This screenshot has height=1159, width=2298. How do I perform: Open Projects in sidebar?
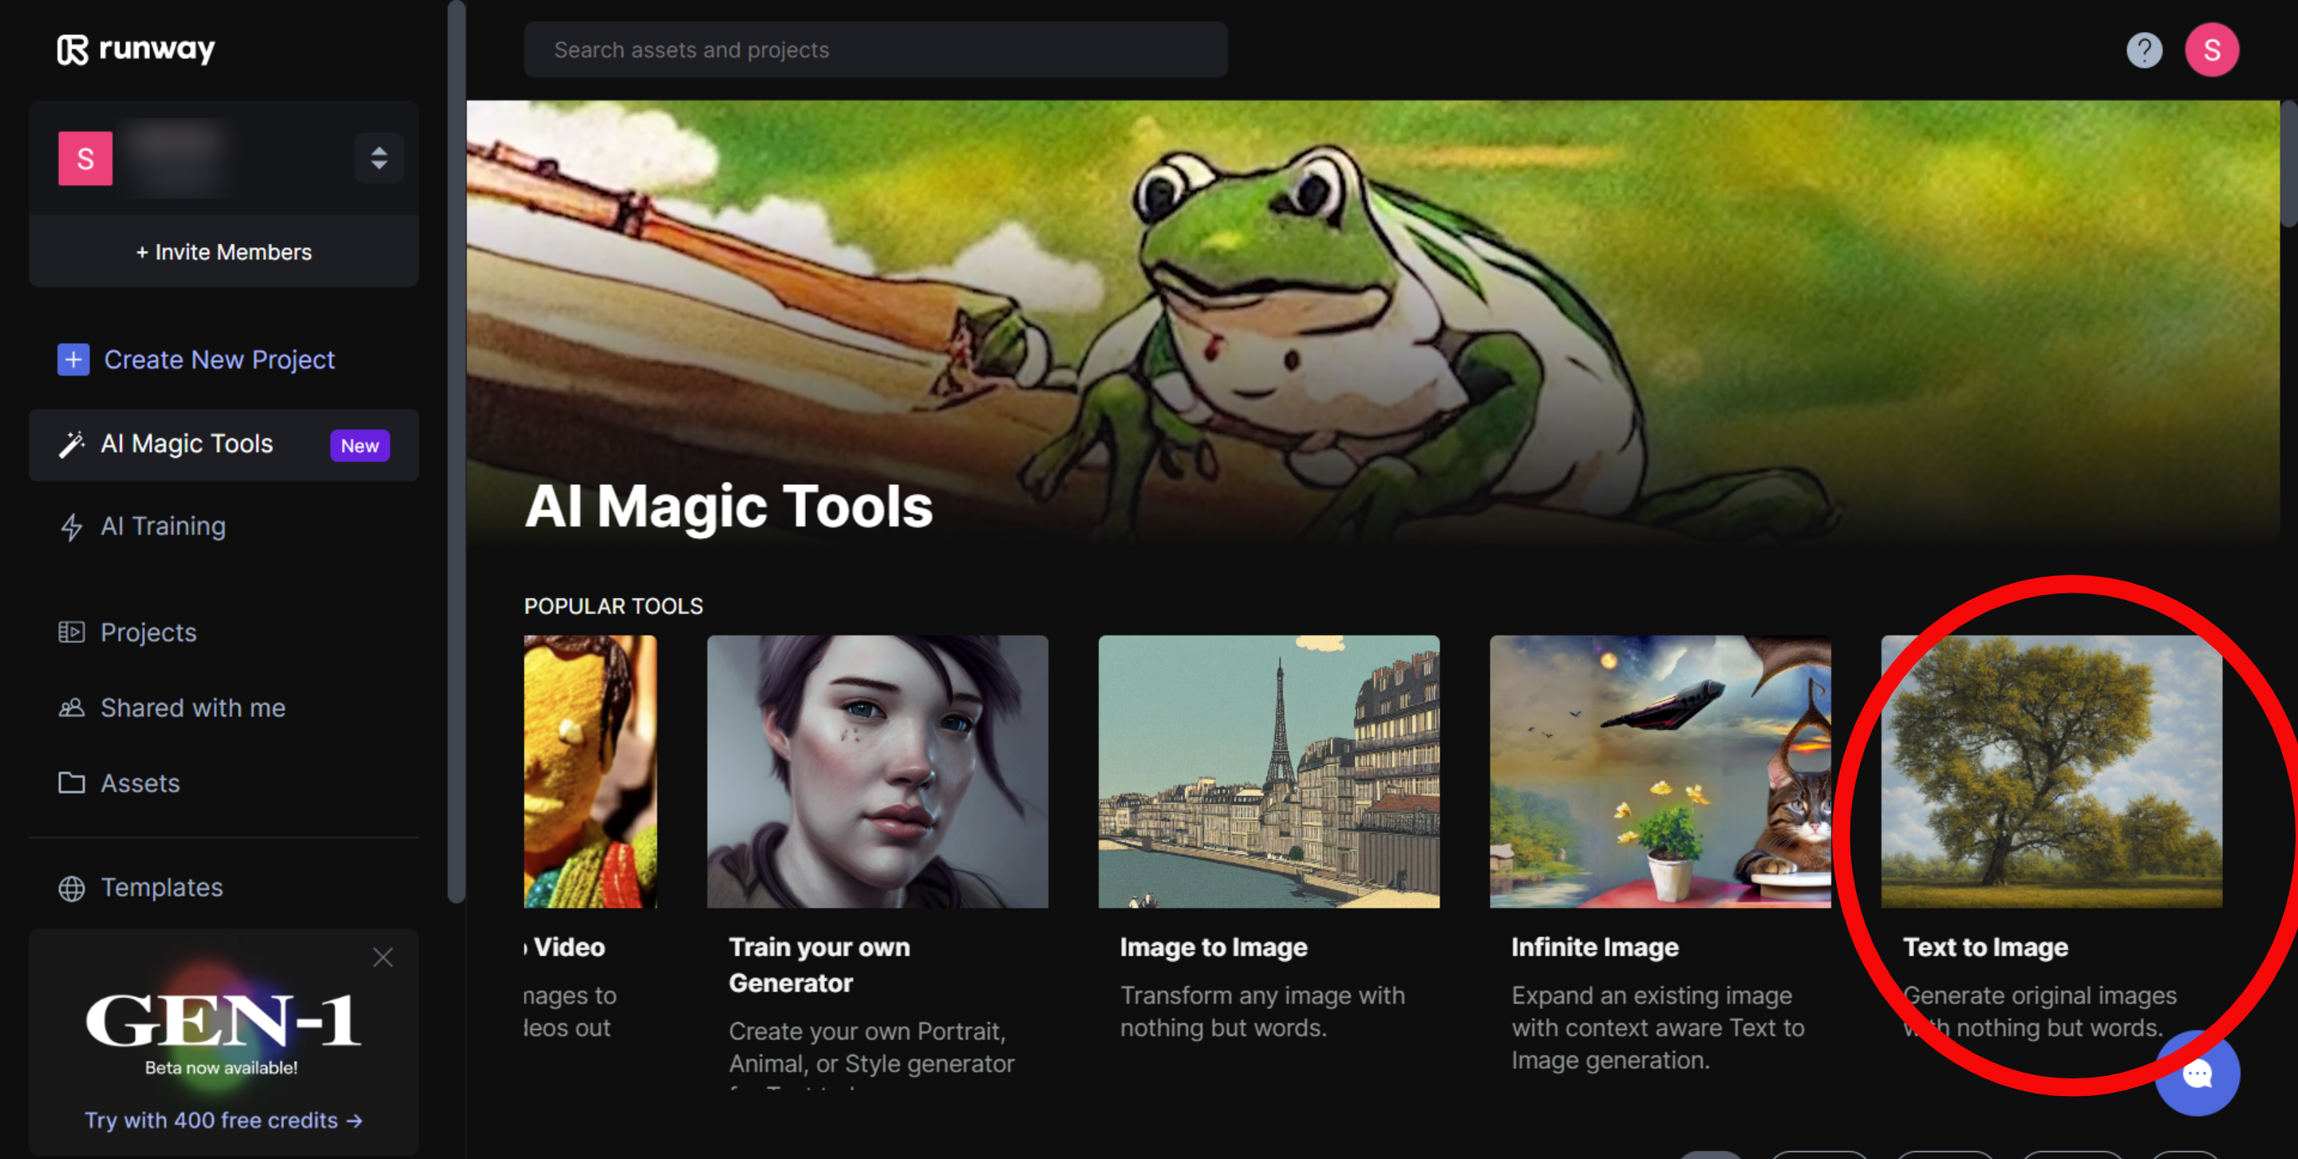[x=148, y=632]
